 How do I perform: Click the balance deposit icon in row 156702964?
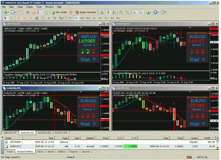(x=6, y=142)
